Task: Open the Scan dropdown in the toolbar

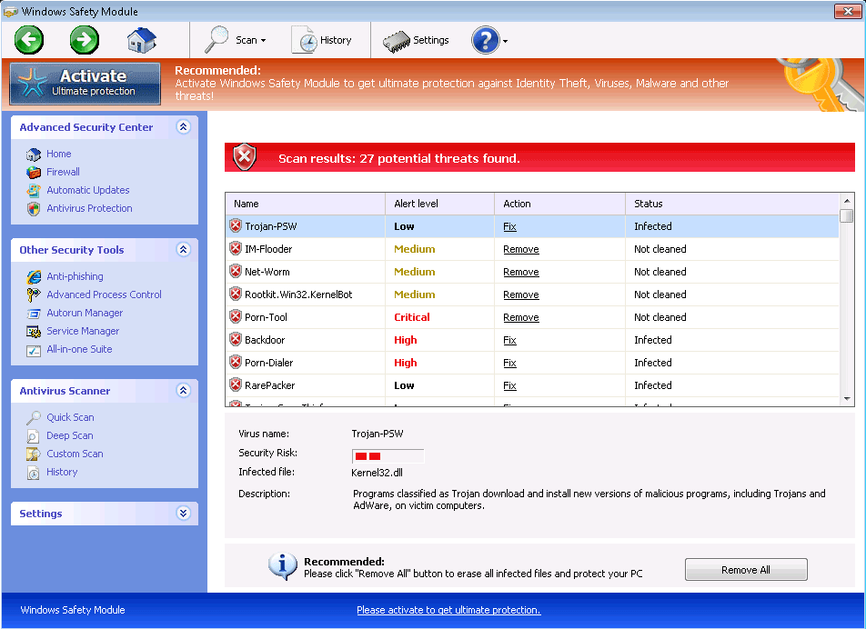Action: (x=236, y=40)
